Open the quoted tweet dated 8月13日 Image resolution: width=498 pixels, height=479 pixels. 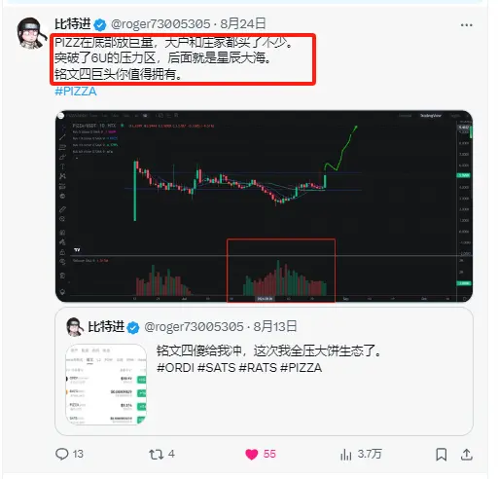tap(264, 372)
